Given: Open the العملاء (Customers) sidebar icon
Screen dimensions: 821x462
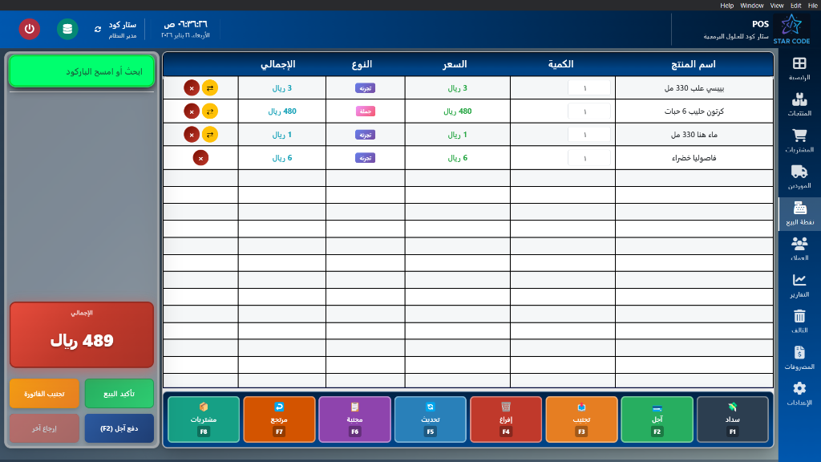Looking at the screenshot, I should [799, 245].
